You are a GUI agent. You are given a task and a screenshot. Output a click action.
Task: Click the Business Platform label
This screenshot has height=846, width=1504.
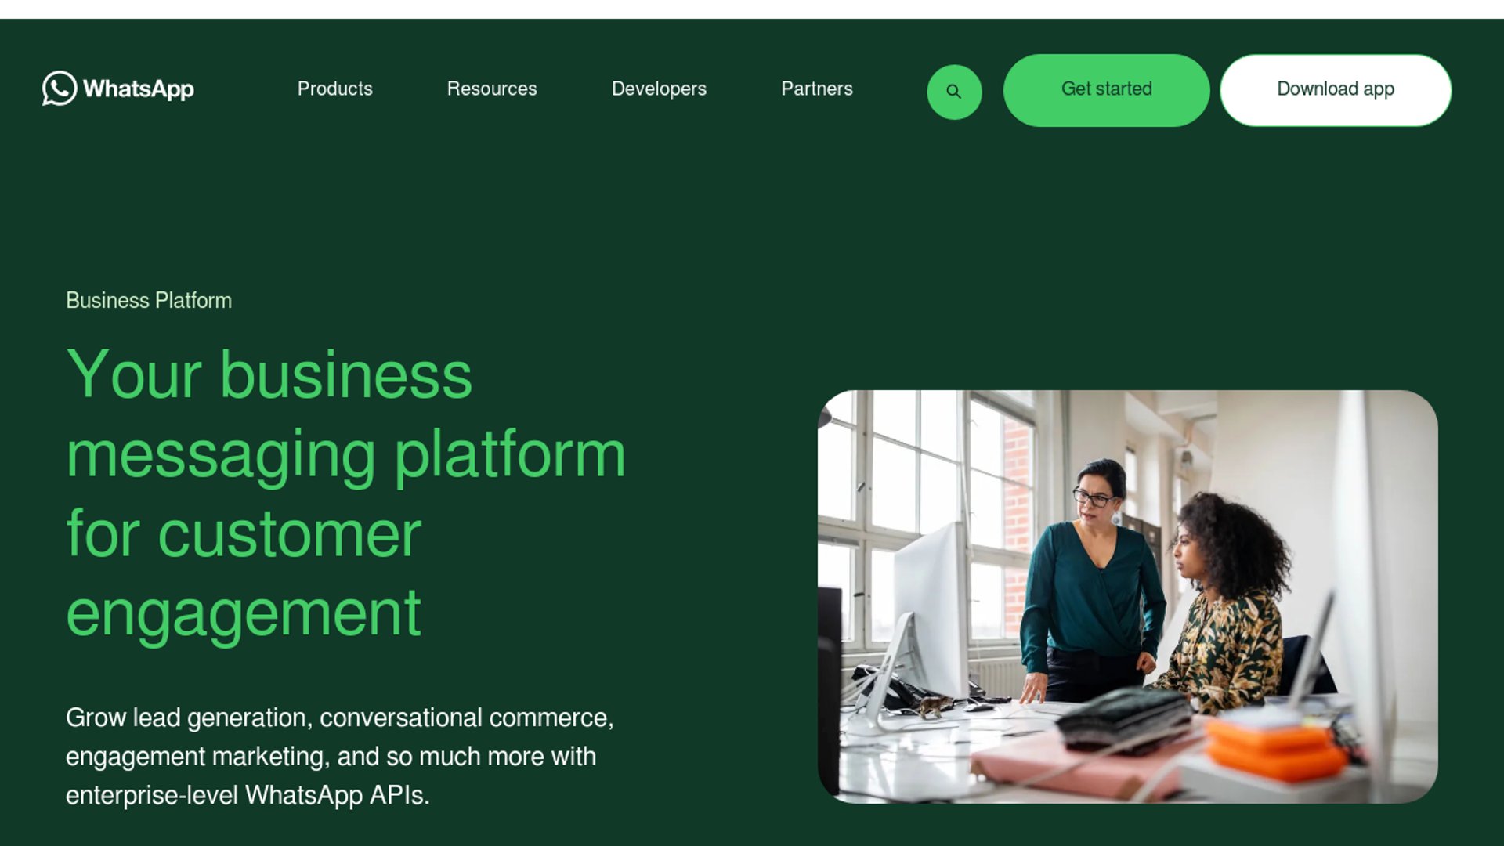point(149,301)
